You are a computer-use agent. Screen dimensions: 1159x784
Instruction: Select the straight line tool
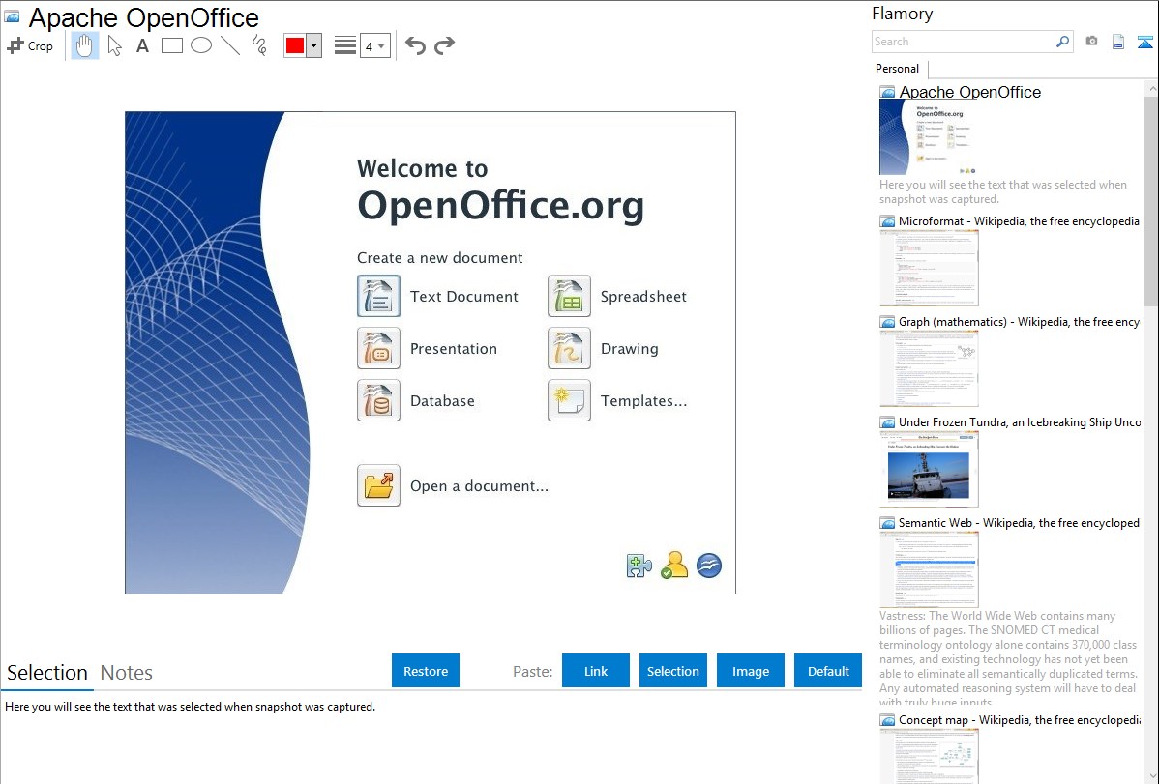pos(230,45)
